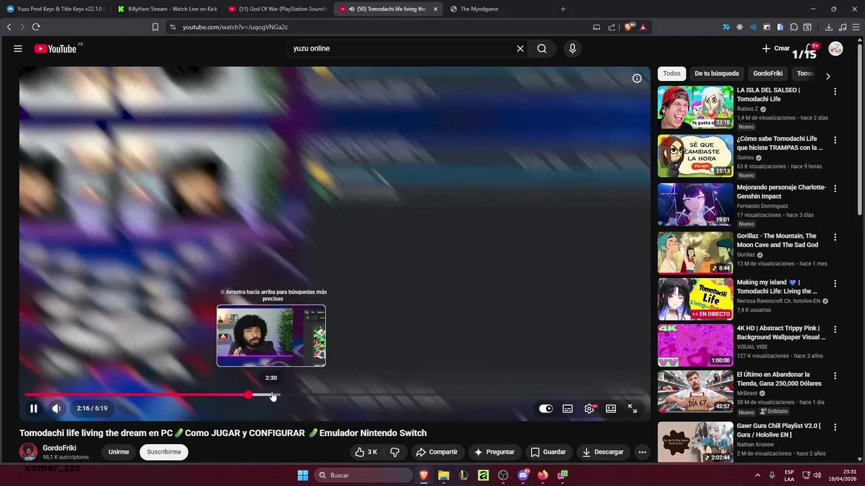Share the video via Compartir

pyautogui.click(x=437, y=452)
